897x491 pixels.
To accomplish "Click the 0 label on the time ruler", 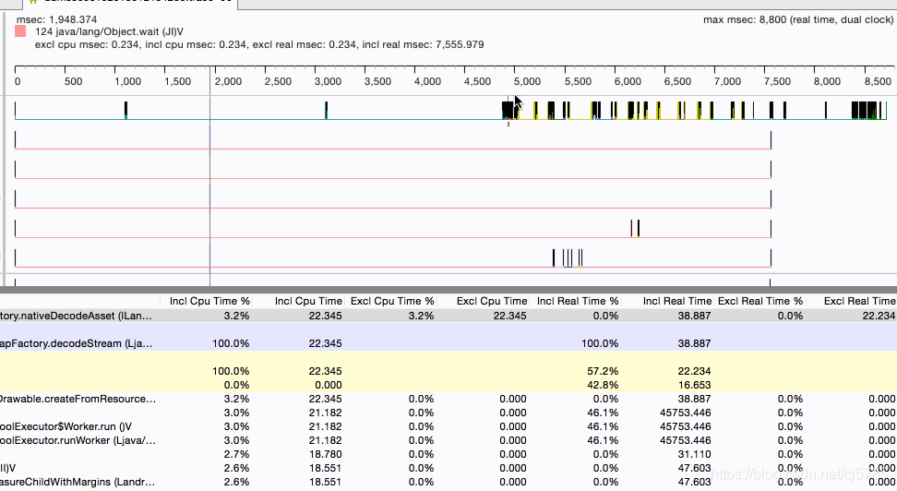I will pos(18,81).
